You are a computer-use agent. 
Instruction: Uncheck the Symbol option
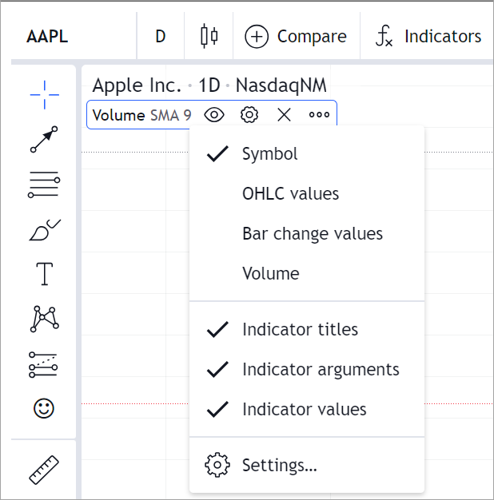click(307, 153)
